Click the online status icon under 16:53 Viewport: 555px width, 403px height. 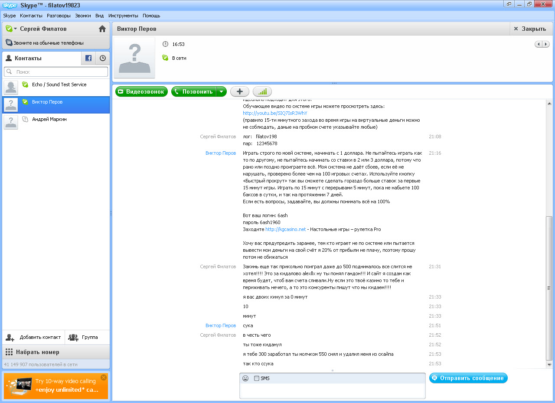(165, 58)
